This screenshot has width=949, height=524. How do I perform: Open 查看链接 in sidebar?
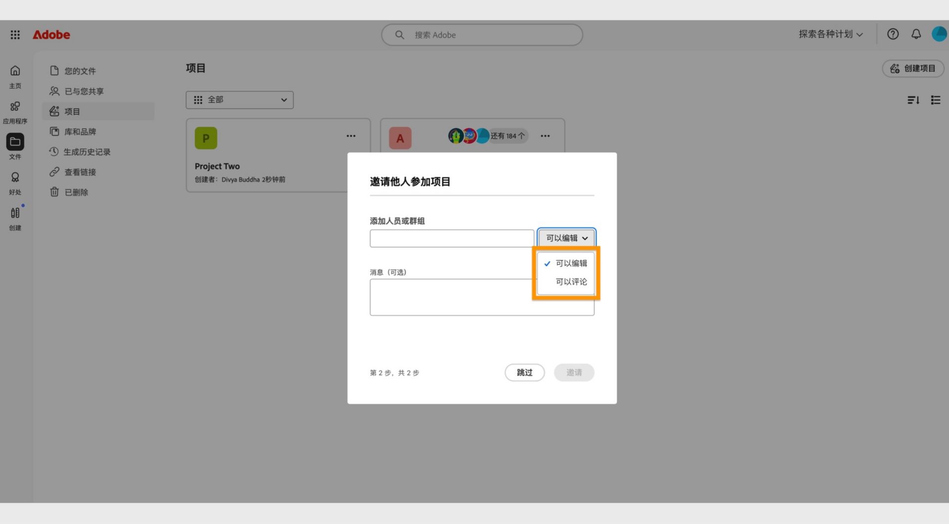(x=98, y=172)
